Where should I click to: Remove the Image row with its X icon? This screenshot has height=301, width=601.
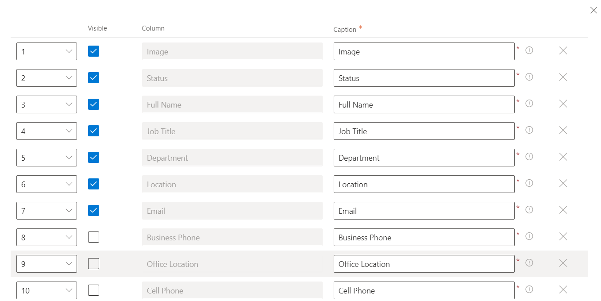(563, 50)
